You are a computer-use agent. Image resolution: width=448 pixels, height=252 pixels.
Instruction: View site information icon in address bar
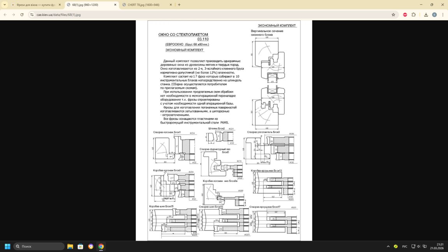pos(32,15)
